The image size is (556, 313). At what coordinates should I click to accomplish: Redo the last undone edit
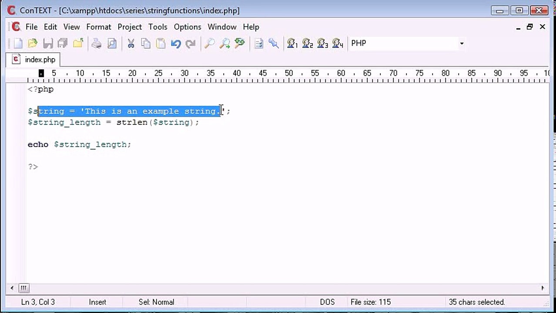191,43
